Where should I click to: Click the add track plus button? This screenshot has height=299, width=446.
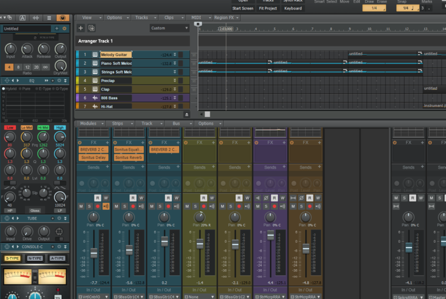(x=81, y=28)
